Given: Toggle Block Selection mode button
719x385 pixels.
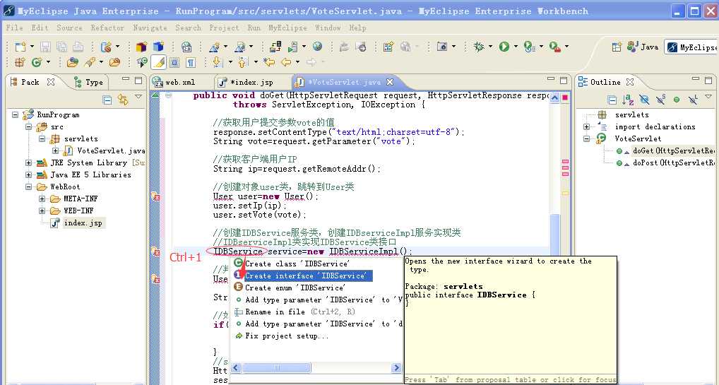Looking at the screenshot, I should coord(174,62).
